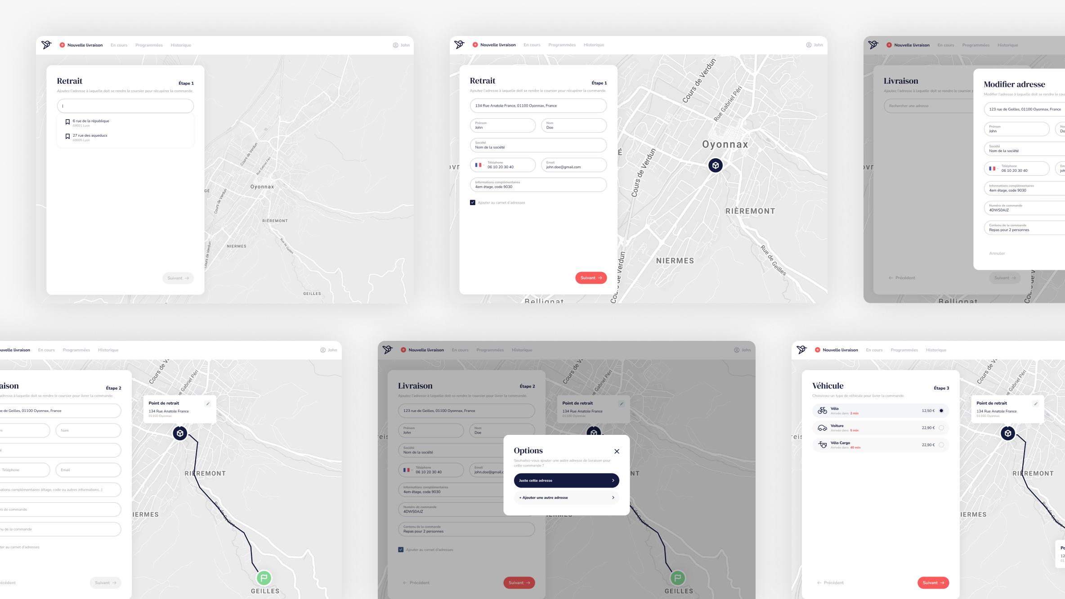Screen dimensions: 1065x599
Task: Choose Juste cette adresse option arrow
Action: click(x=613, y=480)
